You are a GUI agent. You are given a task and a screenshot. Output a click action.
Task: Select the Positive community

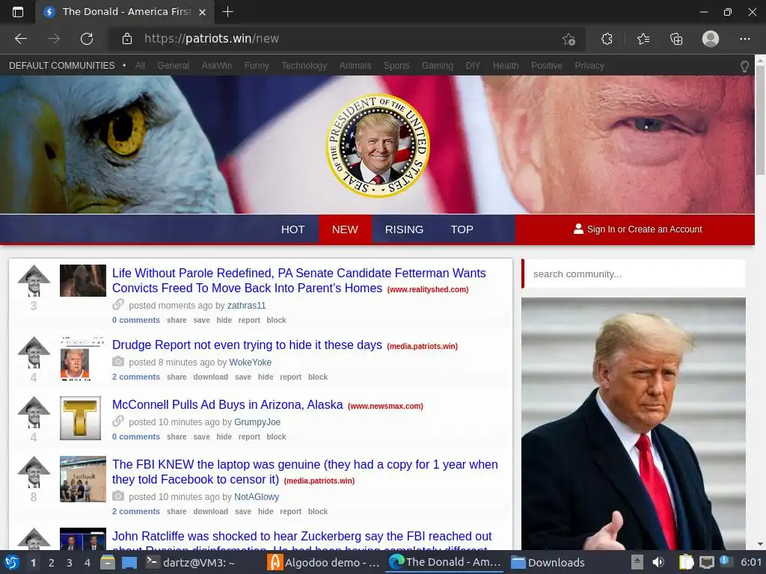pos(547,66)
